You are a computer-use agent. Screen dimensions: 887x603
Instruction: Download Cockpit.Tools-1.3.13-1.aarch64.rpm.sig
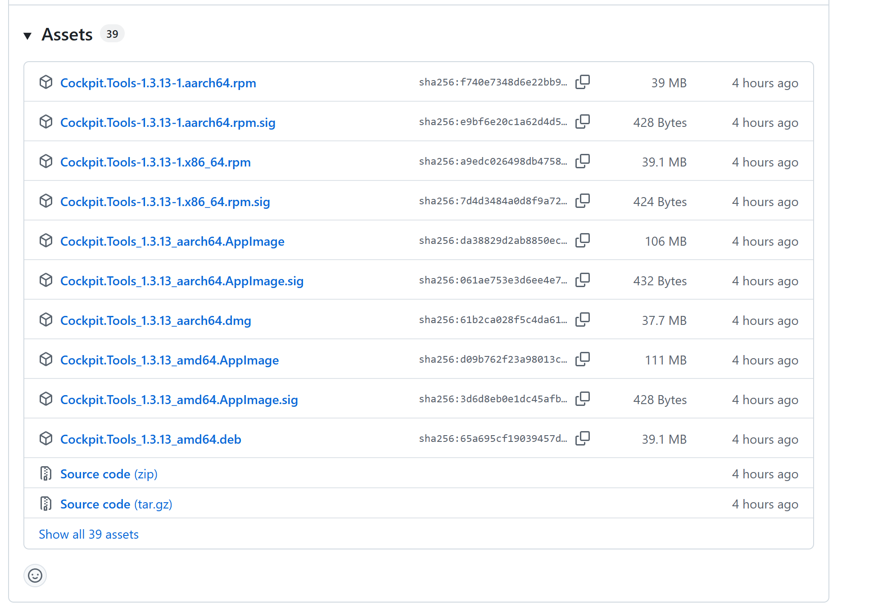click(168, 123)
